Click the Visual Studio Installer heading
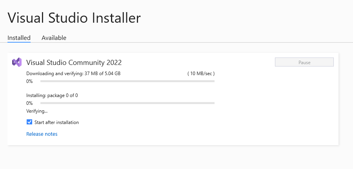This screenshot has height=169, width=353. (74, 18)
